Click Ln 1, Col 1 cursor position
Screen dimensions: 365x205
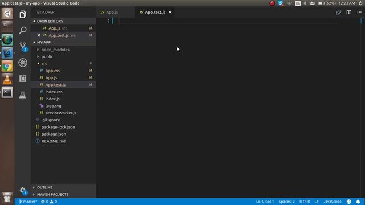pyautogui.click(x=265, y=202)
